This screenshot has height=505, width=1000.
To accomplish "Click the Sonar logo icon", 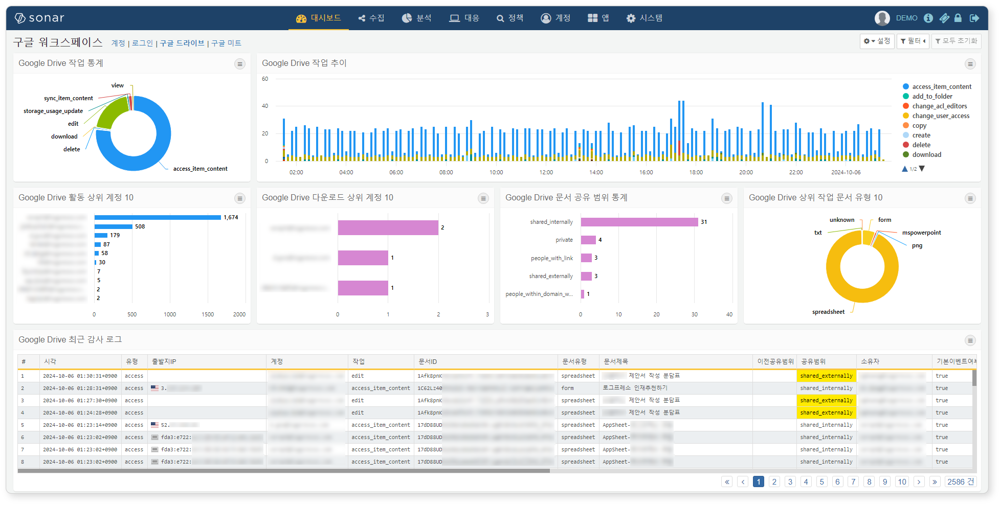I will coord(20,18).
